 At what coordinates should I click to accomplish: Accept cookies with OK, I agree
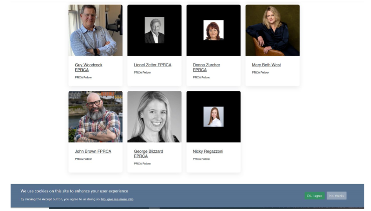(315, 196)
